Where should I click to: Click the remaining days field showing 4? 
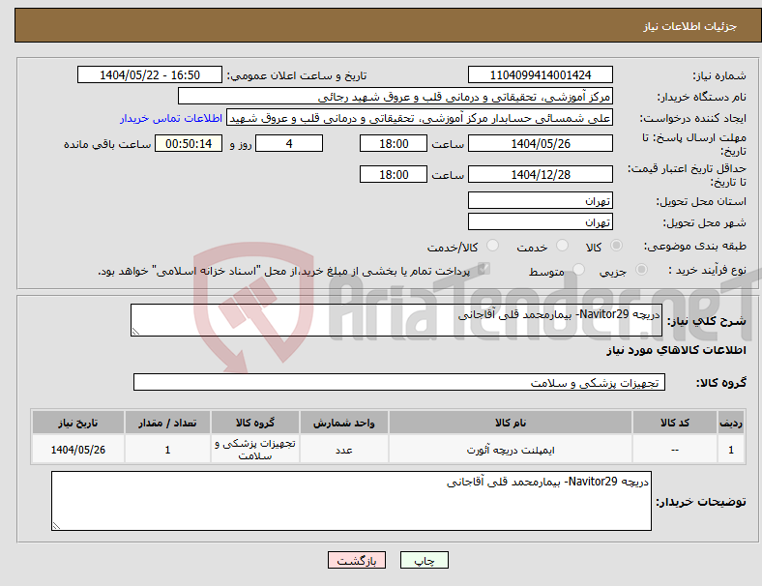click(x=289, y=143)
